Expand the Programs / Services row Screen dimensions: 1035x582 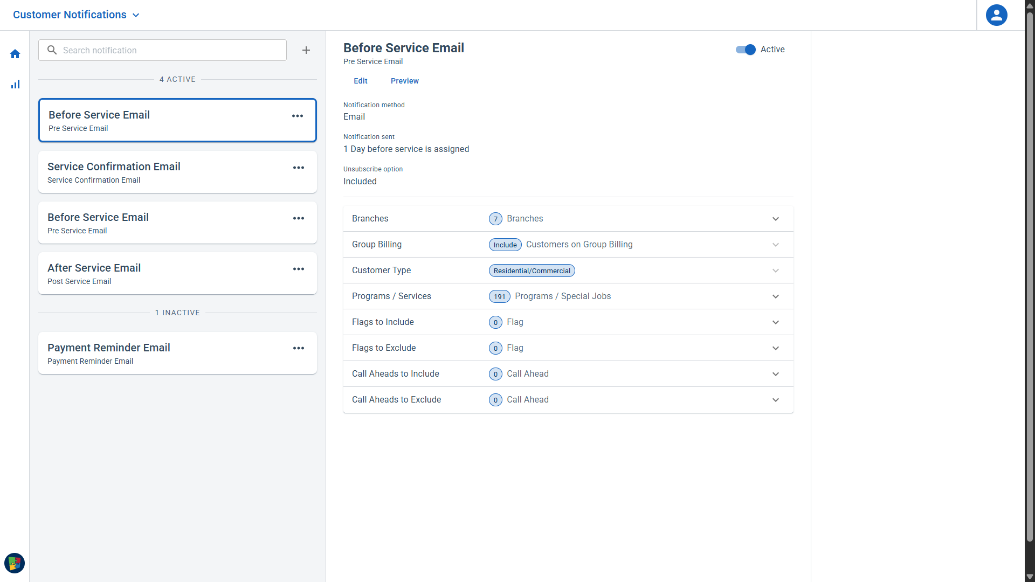(x=775, y=296)
